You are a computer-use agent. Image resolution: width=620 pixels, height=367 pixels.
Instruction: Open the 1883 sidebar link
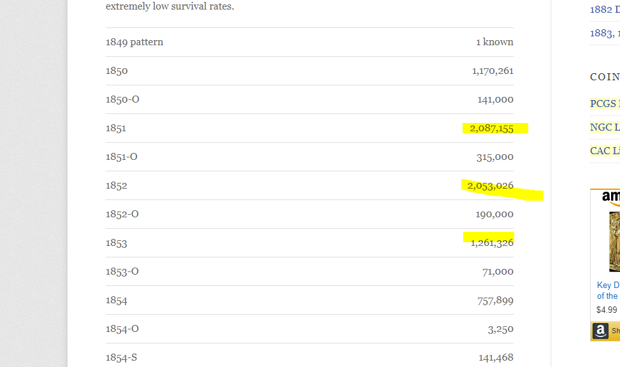click(605, 33)
